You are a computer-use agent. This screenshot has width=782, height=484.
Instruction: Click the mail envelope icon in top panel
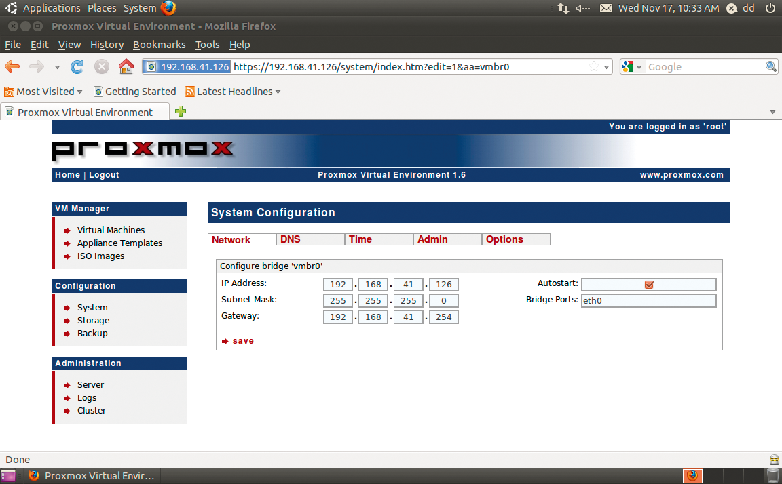[x=606, y=8]
